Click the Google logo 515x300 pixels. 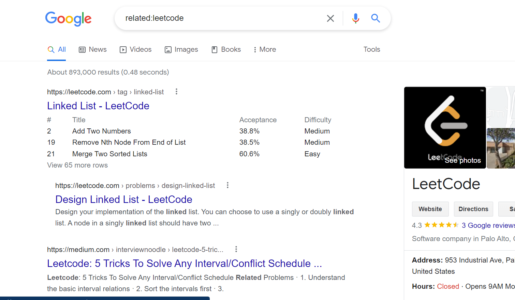click(x=68, y=18)
